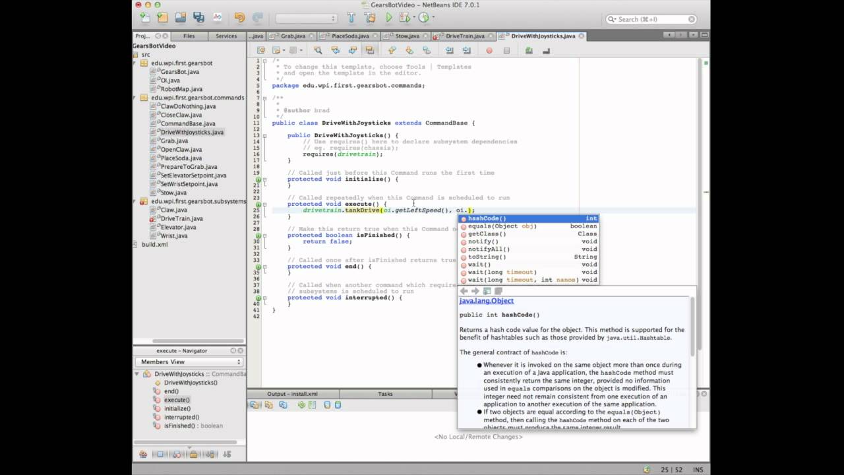Toggle Highlight Search in editor toolbar

point(369,50)
